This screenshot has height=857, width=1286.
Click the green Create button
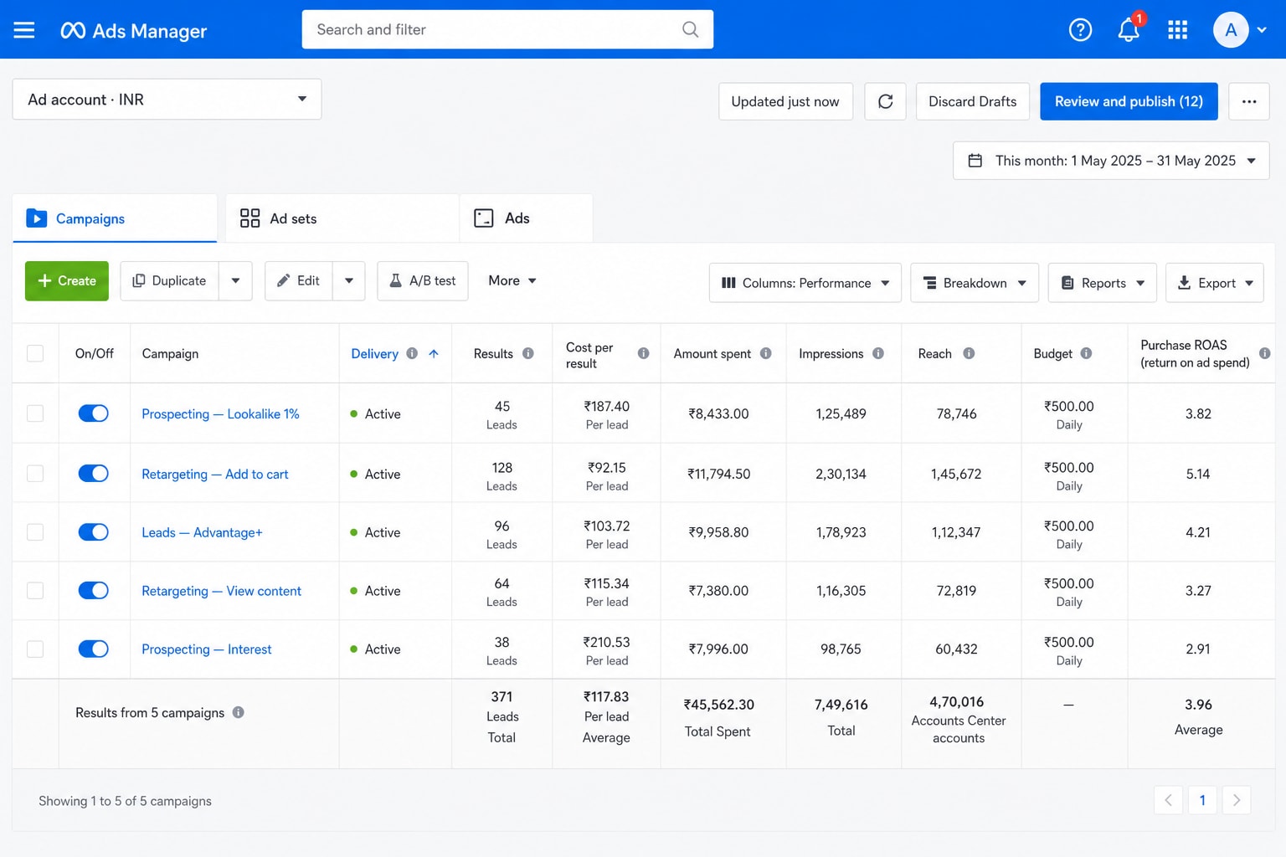tap(67, 281)
